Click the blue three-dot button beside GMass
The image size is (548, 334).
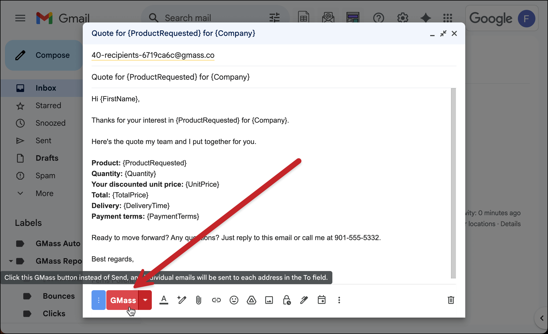point(98,300)
